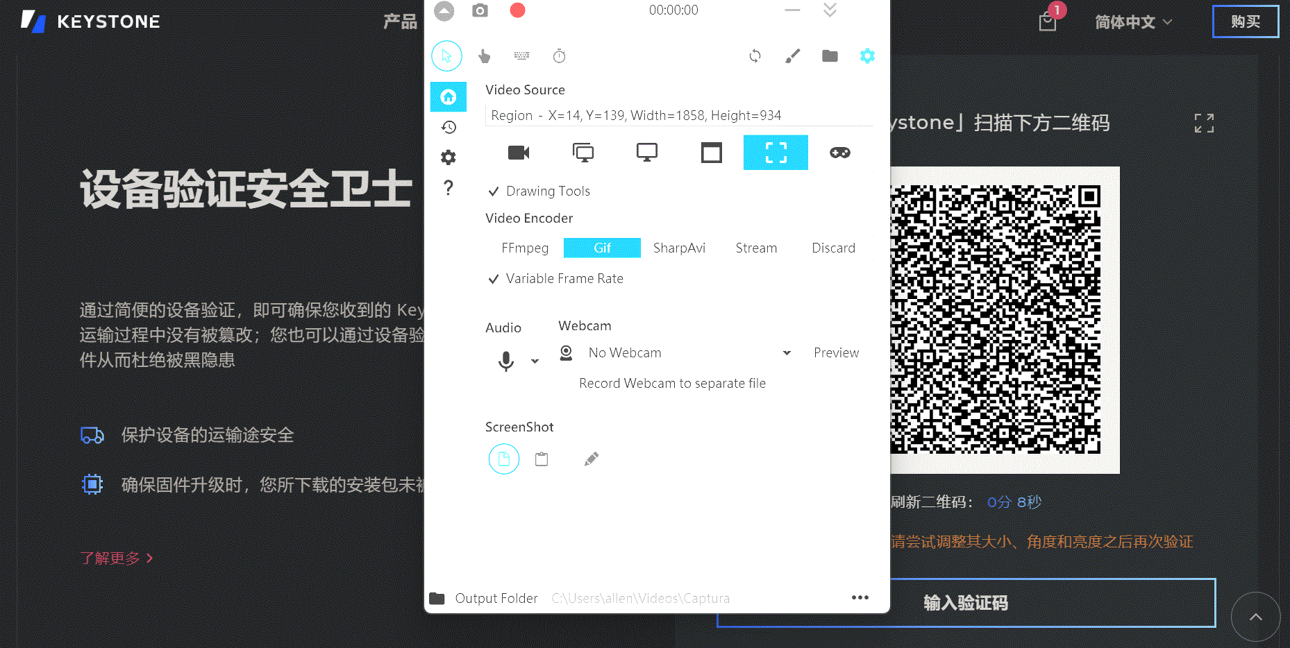Toggle include mouse clicks hand icon

(485, 56)
